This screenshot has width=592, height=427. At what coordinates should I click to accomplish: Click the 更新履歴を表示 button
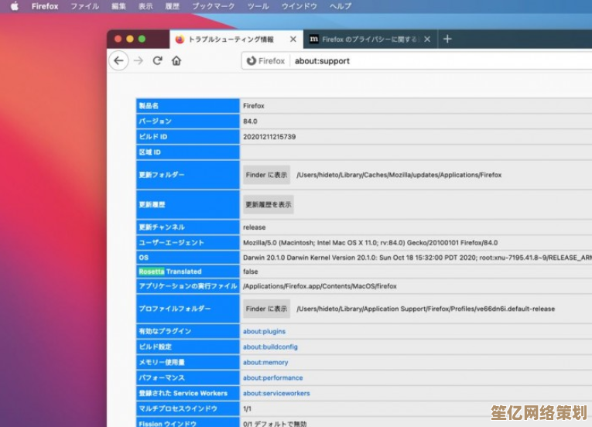[269, 205]
